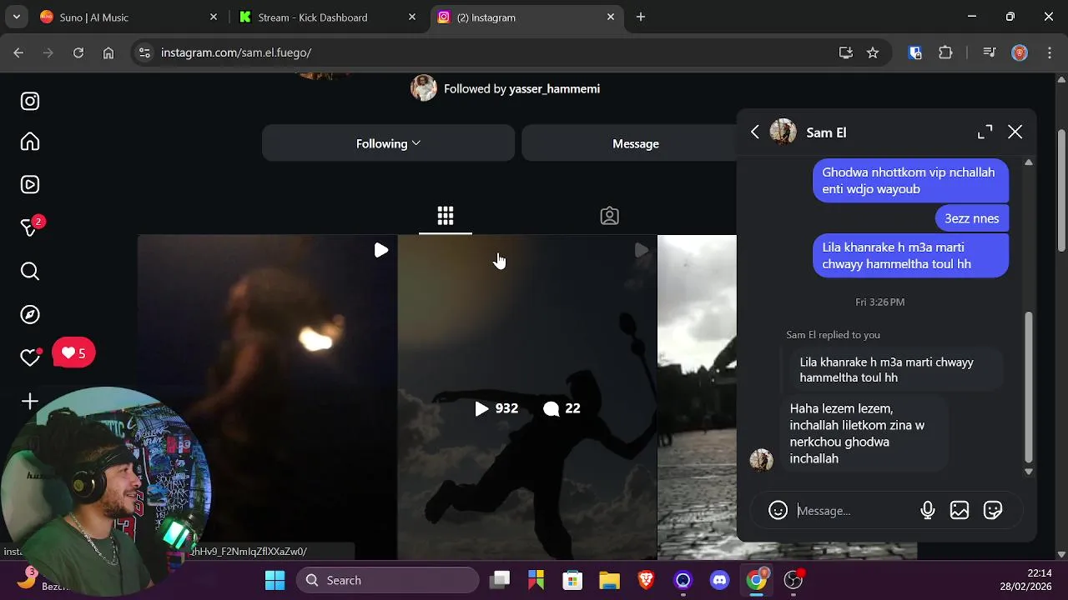Switch to Suno AI Music tab
Viewport: 1068px width, 600px height.
[127, 17]
